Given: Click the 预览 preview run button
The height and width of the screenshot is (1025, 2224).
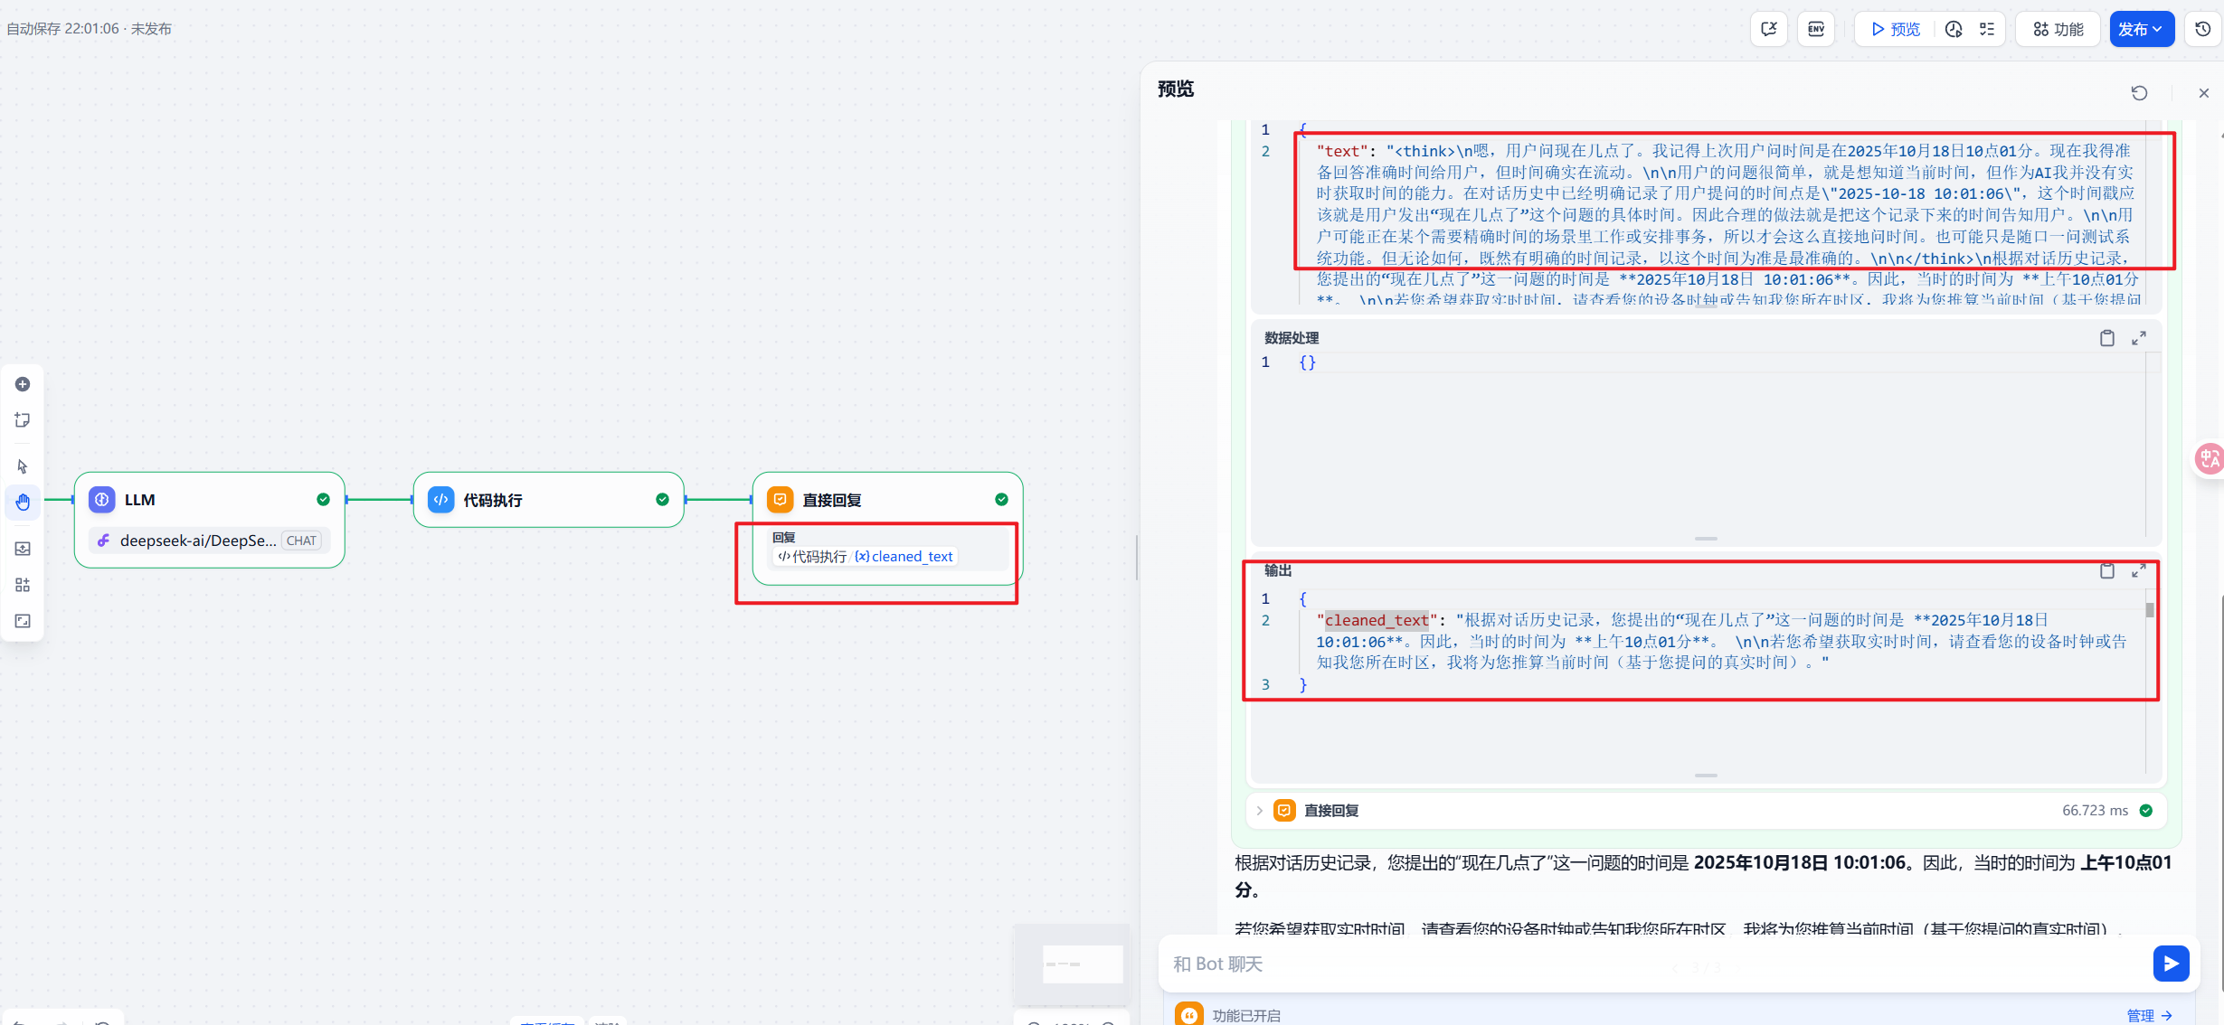Looking at the screenshot, I should (x=1896, y=29).
